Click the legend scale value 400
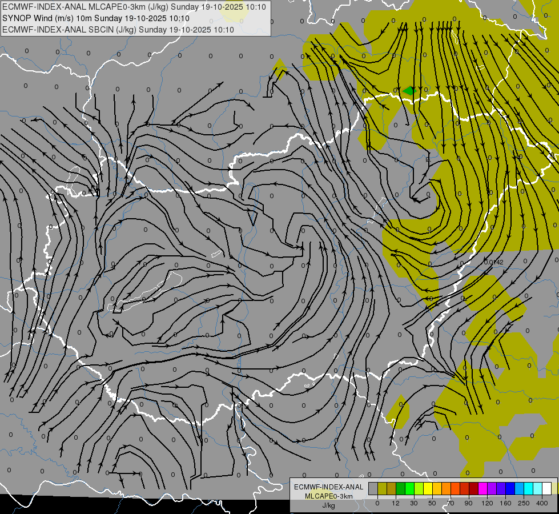The height and width of the screenshot is (514, 559). point(542,503)
